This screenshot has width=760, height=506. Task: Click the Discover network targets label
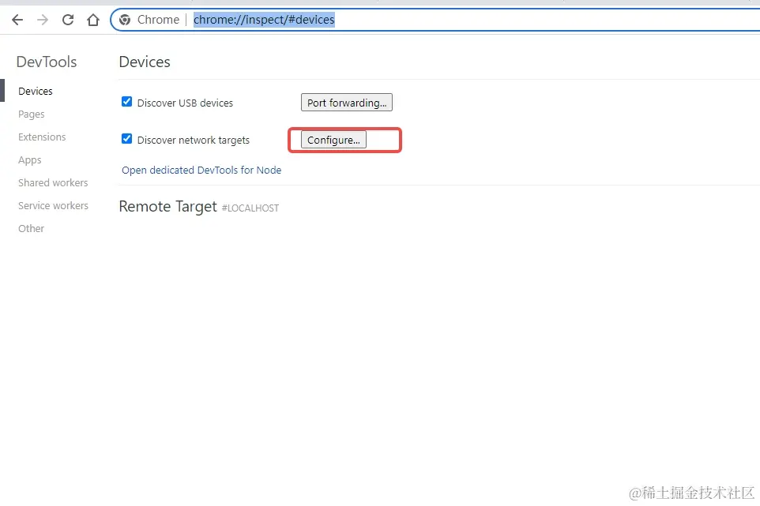pos(194,141)
